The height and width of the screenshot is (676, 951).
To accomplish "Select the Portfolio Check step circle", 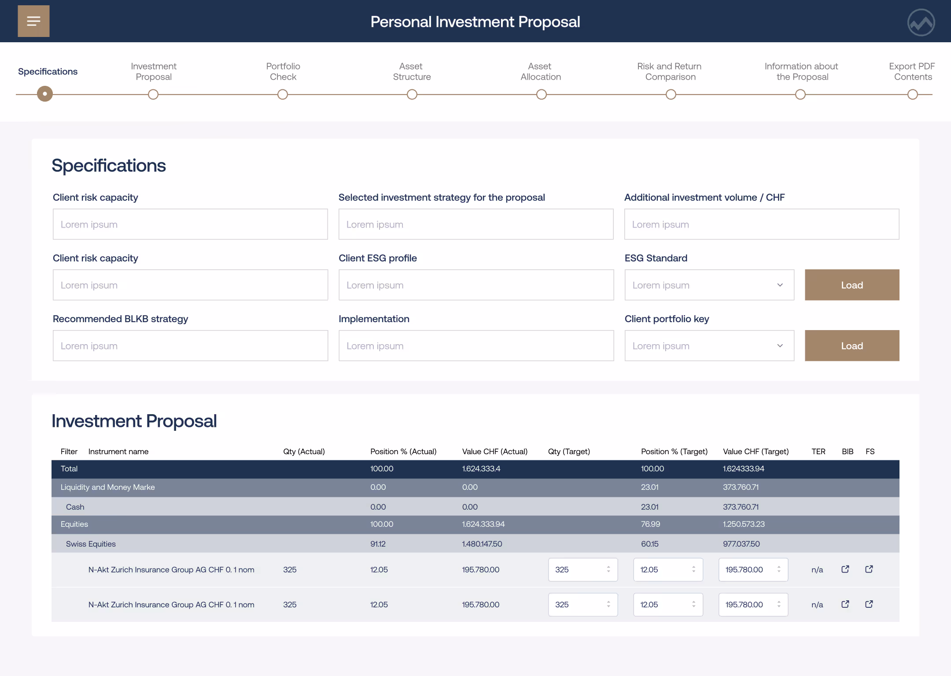I will [x=283, y=94].
